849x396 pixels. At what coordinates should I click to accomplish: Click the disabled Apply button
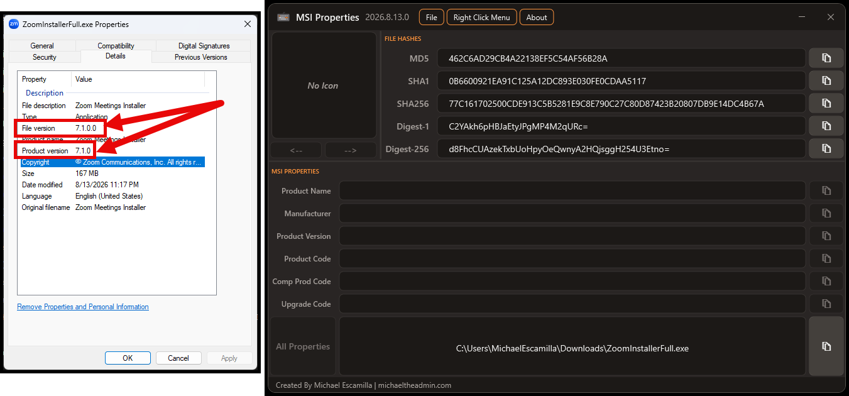click(x=229, y=358)
